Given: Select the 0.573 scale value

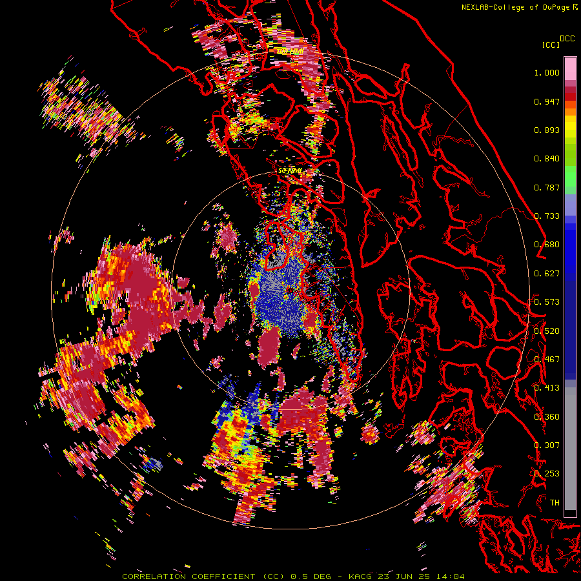Looking at the screenshot, I should 547,302.
